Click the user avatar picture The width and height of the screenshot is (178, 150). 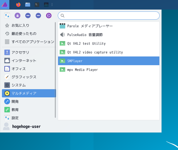6,126
